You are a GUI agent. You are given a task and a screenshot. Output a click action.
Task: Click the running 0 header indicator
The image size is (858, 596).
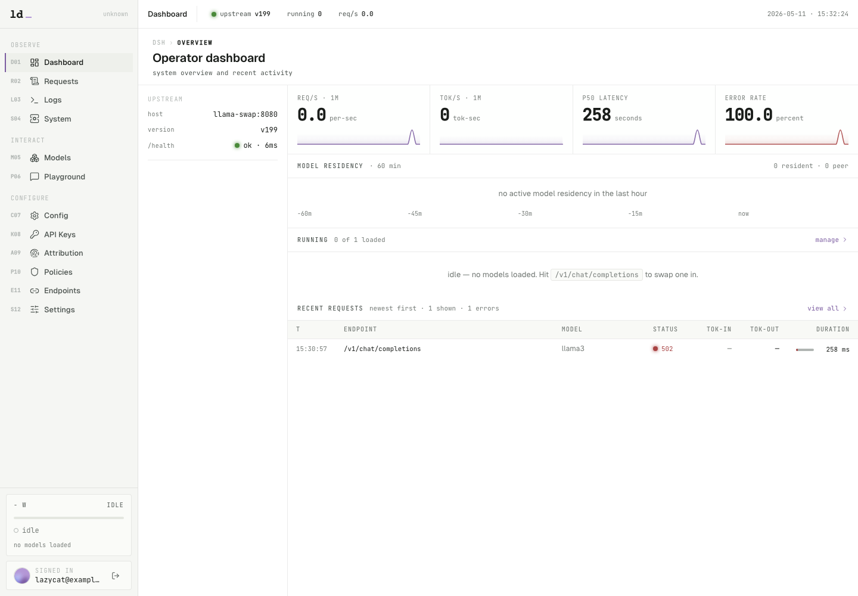coord(304,14)
